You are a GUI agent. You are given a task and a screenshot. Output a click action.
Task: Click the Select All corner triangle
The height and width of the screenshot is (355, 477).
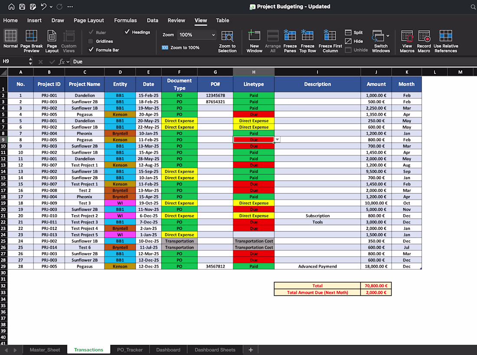tap(3, 72)
